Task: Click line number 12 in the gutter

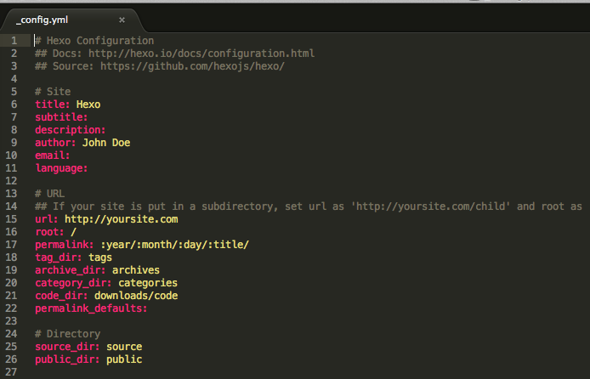Action: point(11,181)
